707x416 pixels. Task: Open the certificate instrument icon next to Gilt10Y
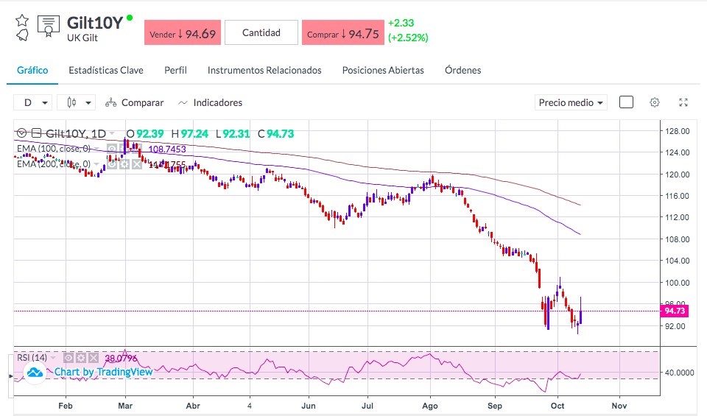(49, 27)
